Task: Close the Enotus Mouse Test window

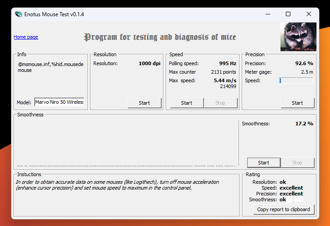Action: coord(309,14)
